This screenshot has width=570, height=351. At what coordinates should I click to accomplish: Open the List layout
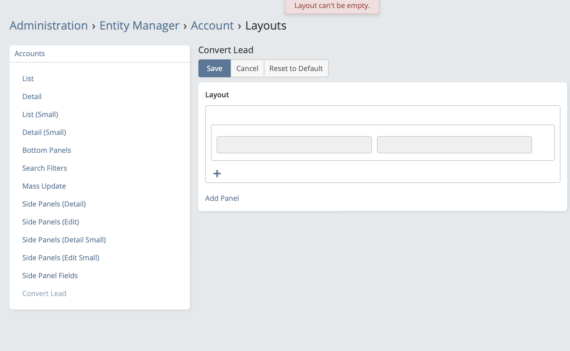click(28, 78)
